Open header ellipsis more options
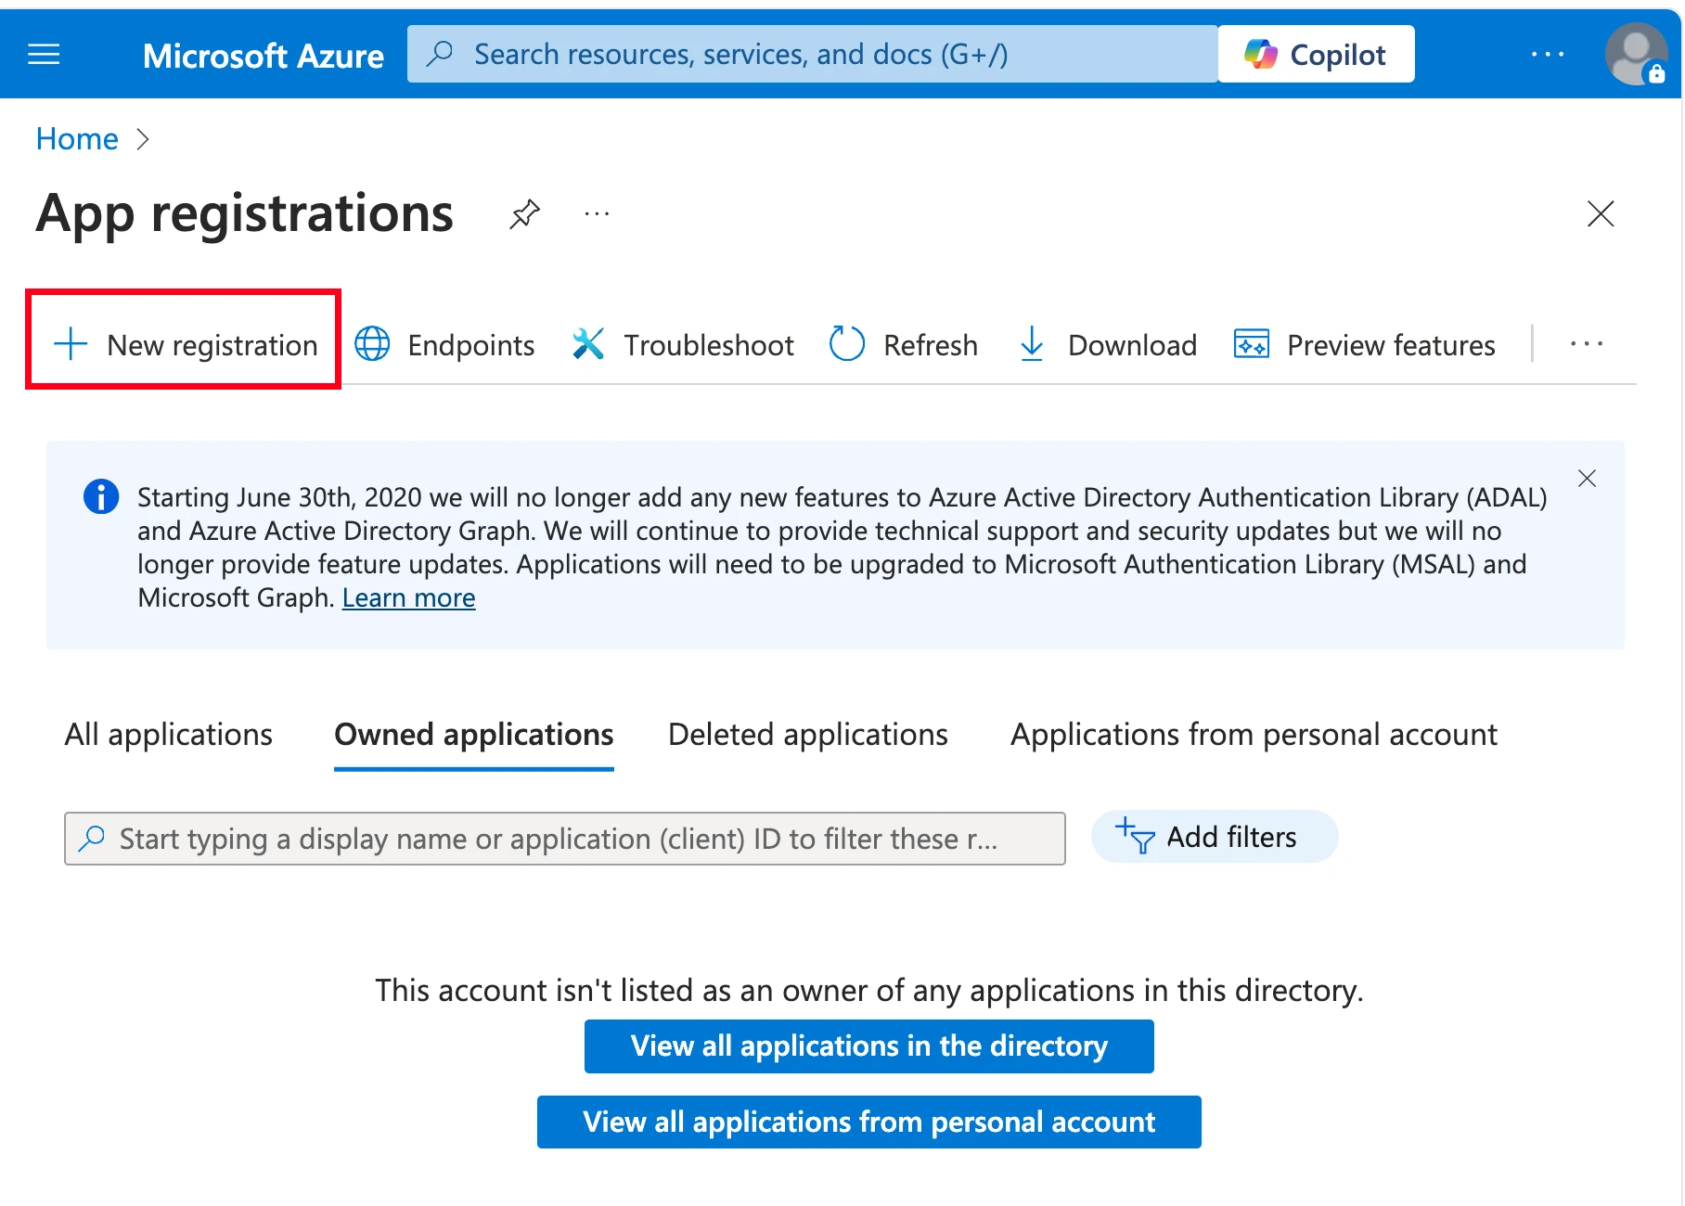This screenshot has width=1685, height=1206. click(x=1547, y=55)
